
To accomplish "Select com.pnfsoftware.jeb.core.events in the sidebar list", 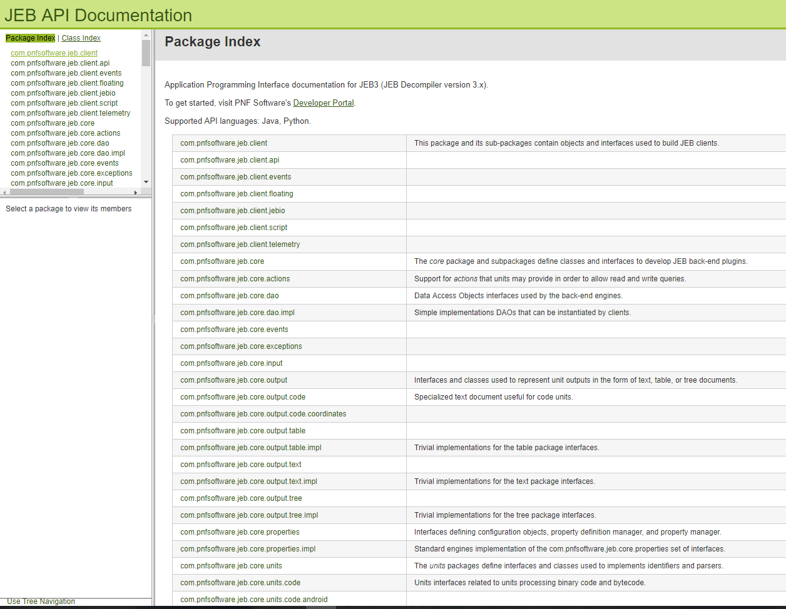I will (x=64, y=163).
